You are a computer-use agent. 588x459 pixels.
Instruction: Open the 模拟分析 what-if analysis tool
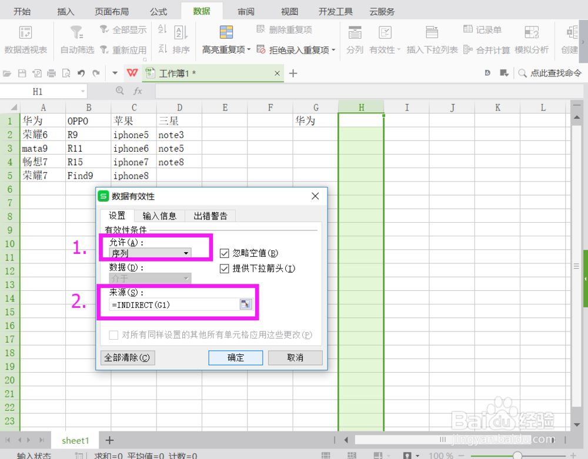click(531, 39)
